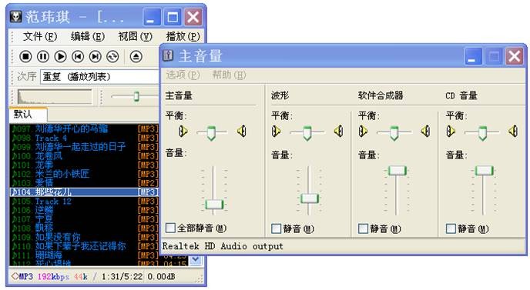Check the 全部静音 mute all checkbox
530x290 pixels.
point(170,228)
